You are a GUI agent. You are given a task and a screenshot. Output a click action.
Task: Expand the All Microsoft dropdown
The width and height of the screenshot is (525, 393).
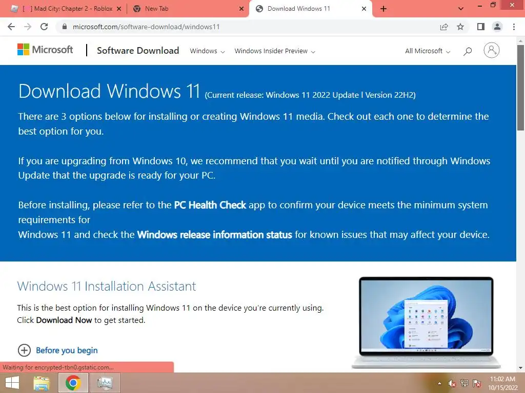click(x=428, y=51)
